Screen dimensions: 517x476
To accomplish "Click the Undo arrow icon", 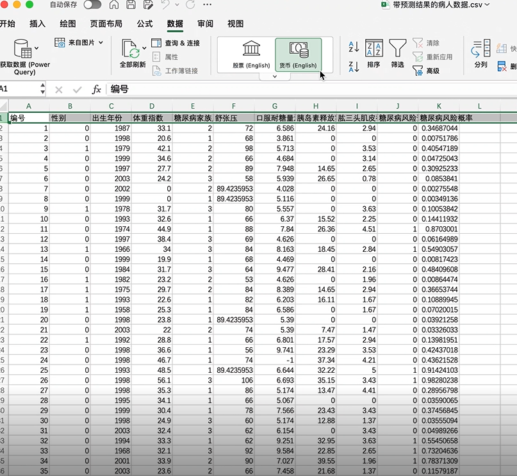I will click(165, 4).
